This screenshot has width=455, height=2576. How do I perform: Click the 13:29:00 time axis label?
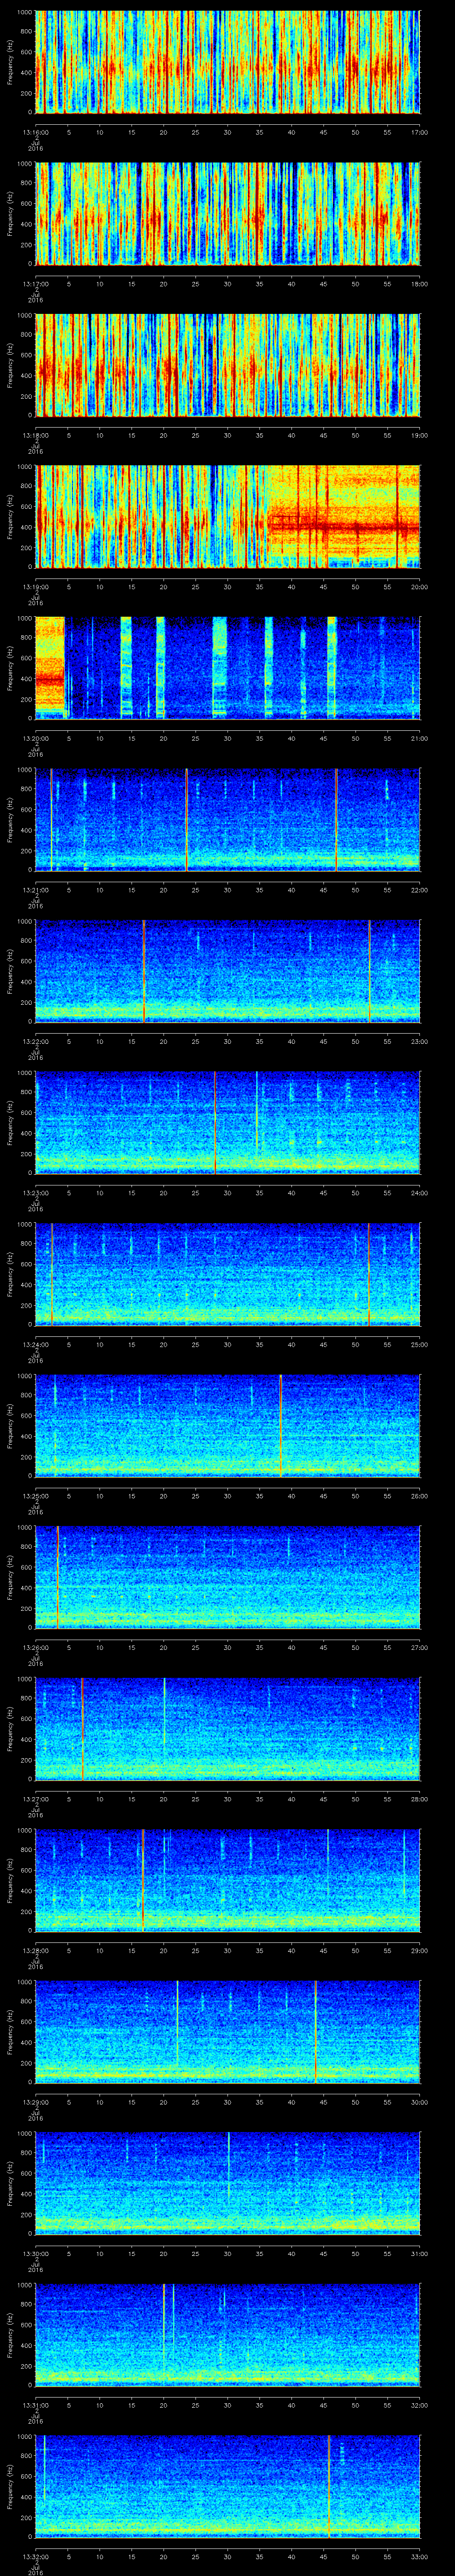tap(35, 2102)
